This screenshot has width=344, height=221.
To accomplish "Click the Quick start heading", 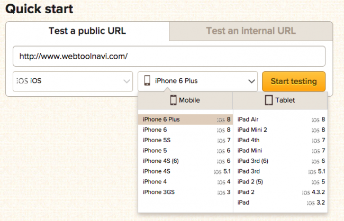I will tap(39, 9).
